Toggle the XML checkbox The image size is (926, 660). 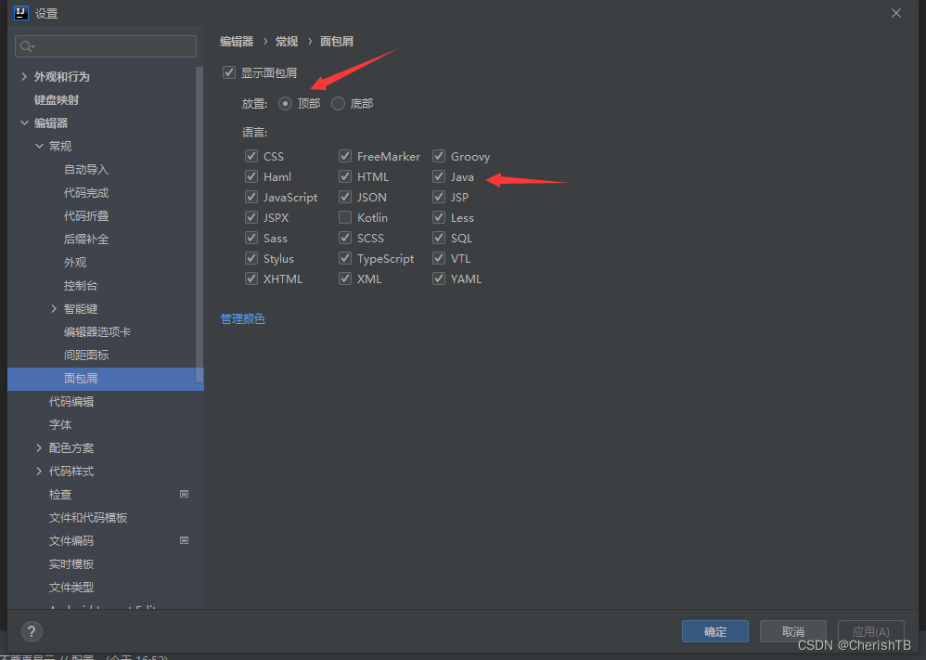pyautogui.click(x=345, y=278)
